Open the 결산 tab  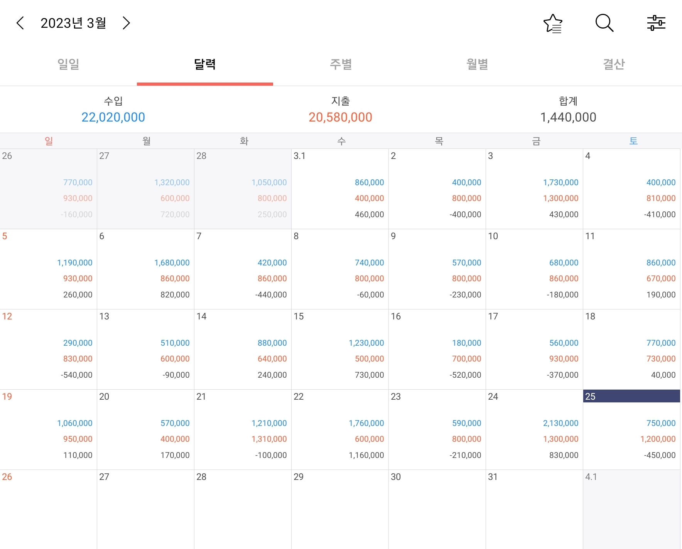[x=614, y=64]
